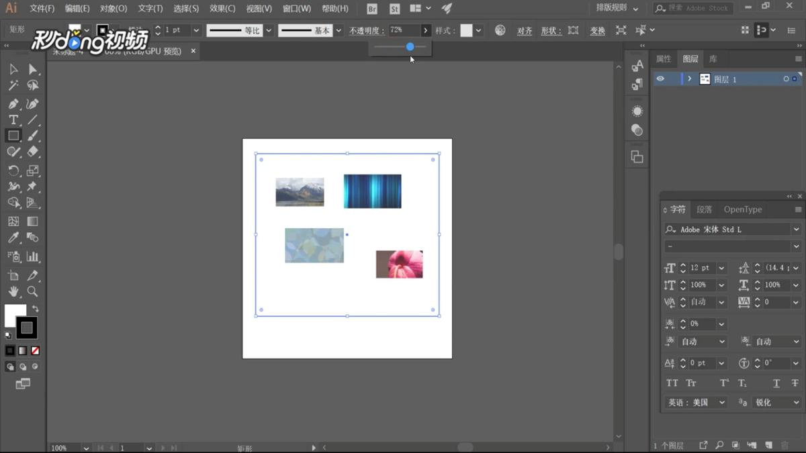Pick the Column Graph tool
806x453 pixels.
(x=32, y=256)
